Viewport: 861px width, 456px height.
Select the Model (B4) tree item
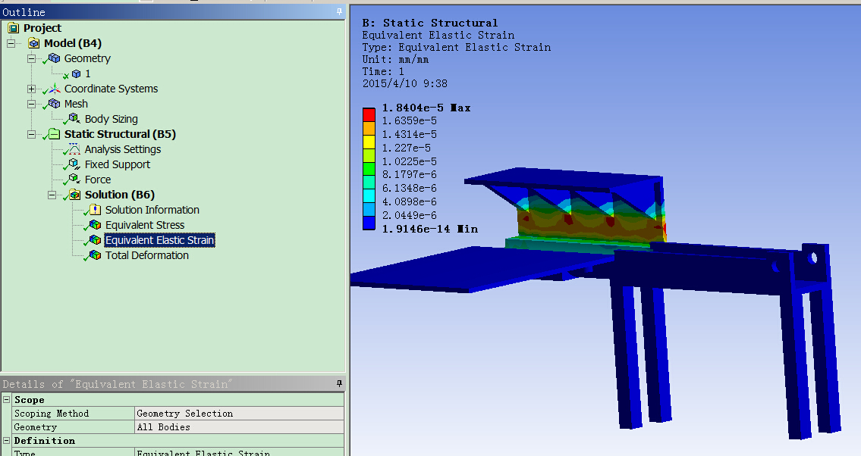click(x=73, y=43)
